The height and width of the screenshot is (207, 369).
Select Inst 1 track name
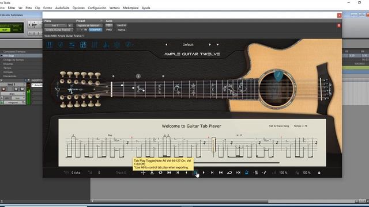coord(12,85)
